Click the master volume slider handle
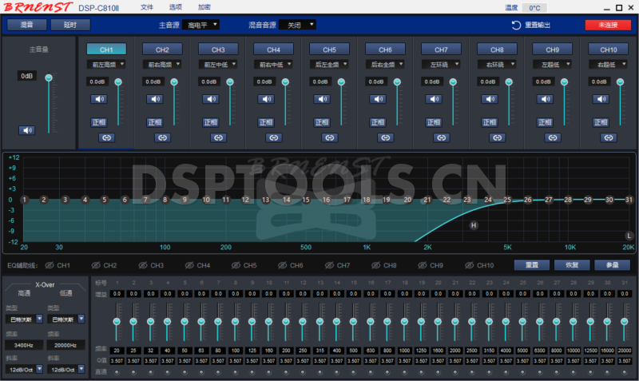The height and width of the screenshot is (381, 639). [49, 77]
